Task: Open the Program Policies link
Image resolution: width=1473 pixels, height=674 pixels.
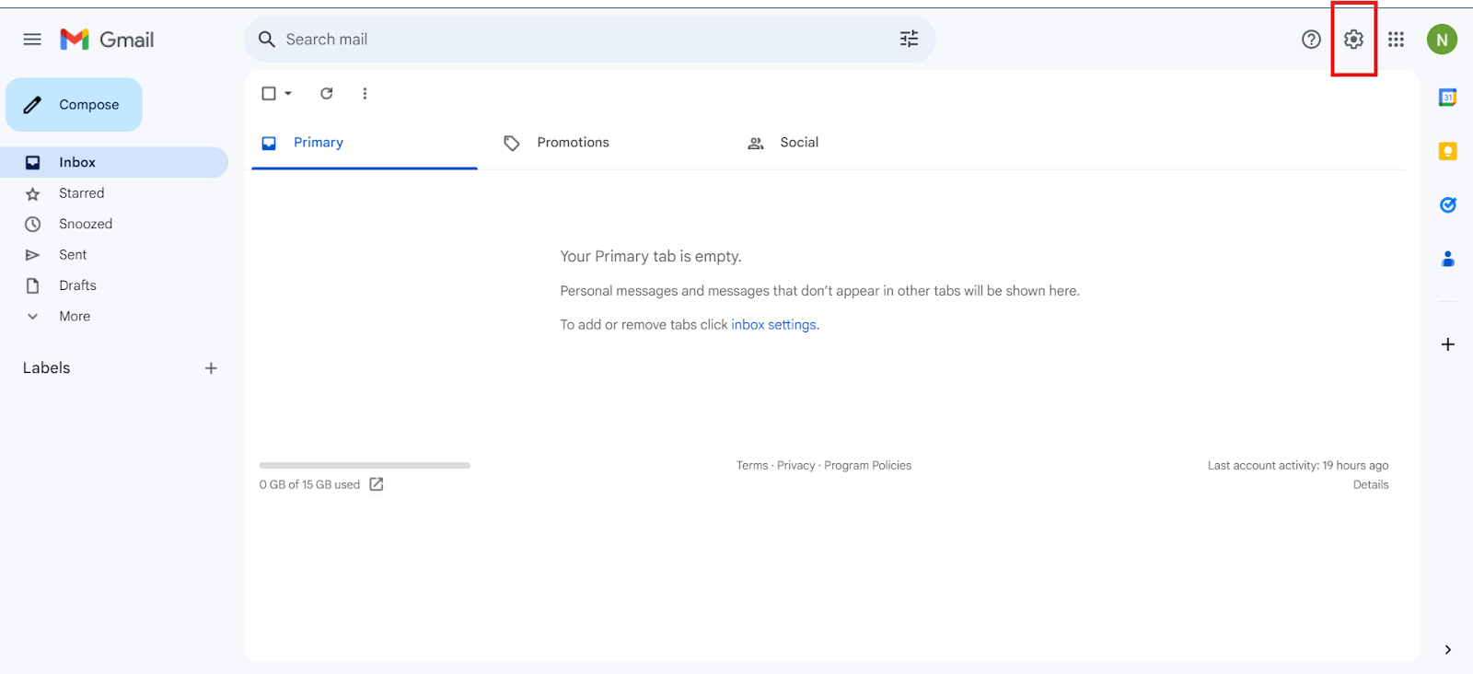Action: (868, 466)
